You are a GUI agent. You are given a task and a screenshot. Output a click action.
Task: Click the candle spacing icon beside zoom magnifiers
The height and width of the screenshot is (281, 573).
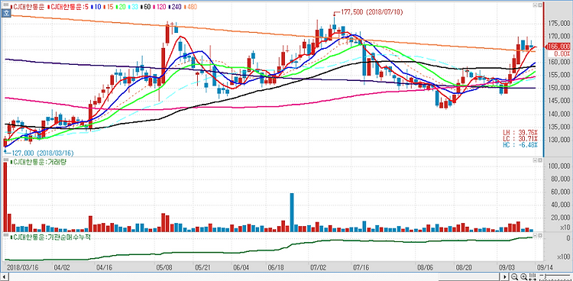coord(533,276)
